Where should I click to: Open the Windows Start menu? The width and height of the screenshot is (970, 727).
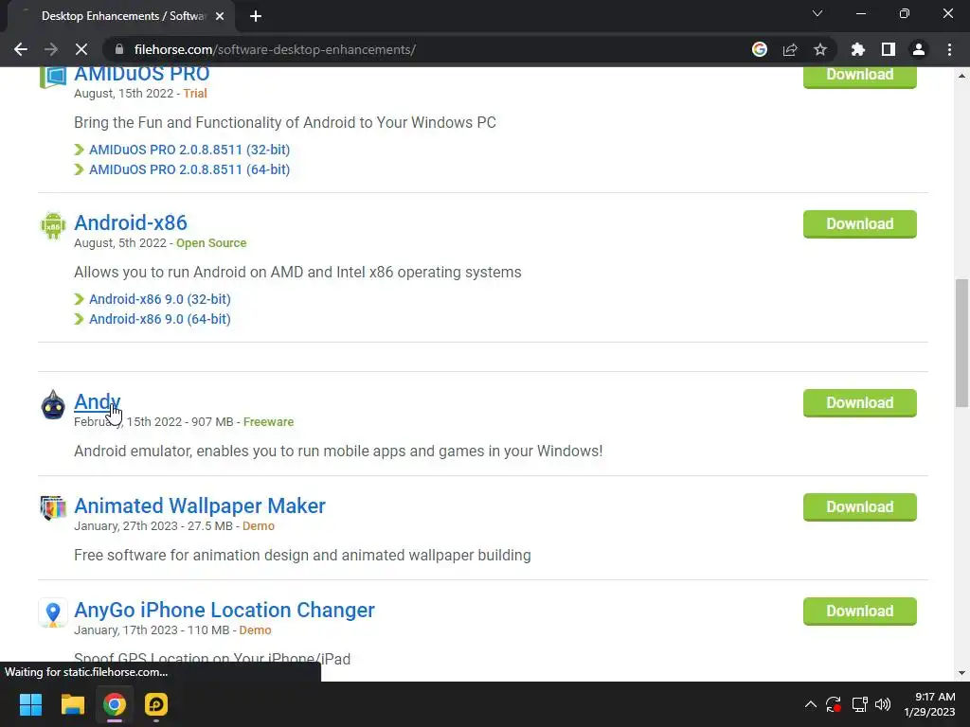(30, 704)
